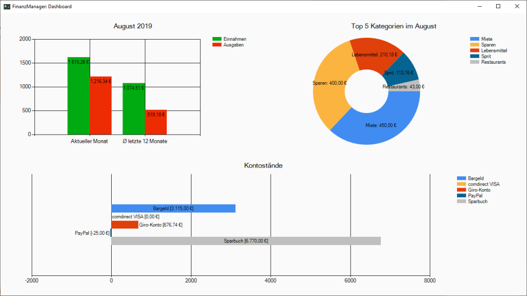Select the red Ausgaben legend swatch
This screenshot has height=296, width=527.
218,45
